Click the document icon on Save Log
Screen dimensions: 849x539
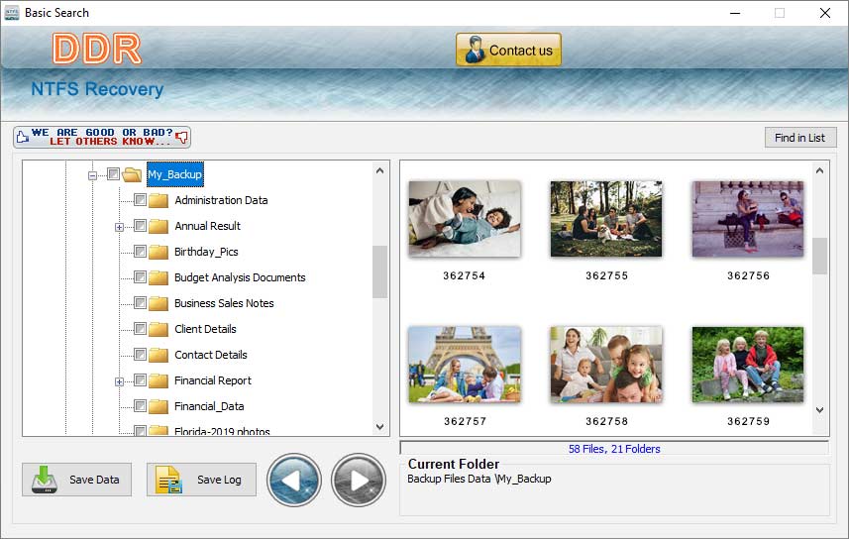[169, 480]
